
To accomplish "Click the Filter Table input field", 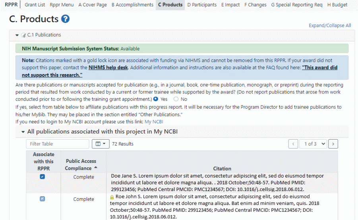I will [58, 144].
